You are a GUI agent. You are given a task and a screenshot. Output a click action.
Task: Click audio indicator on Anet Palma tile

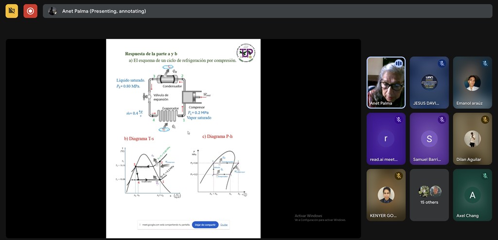pyautogui.click(x=398, y=64)
